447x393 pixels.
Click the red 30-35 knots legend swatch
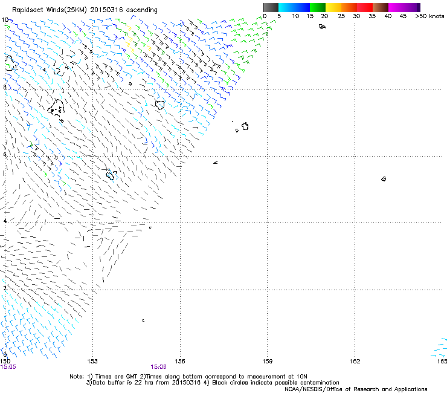pyautogui.click(x=365, y=7)
